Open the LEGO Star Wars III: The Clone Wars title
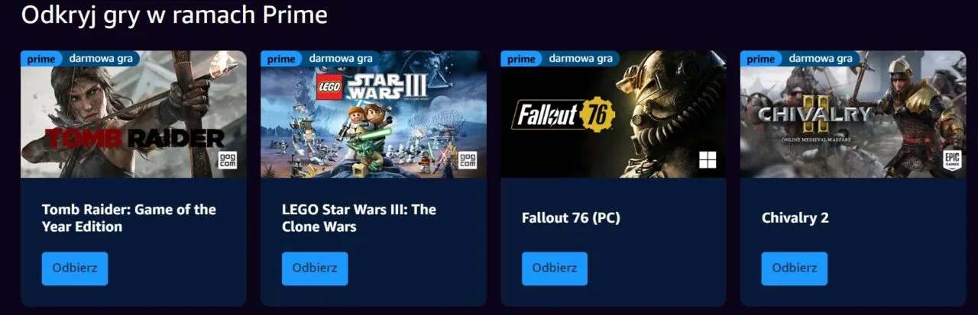Screen dimensions: 978x315 [359, 218]
